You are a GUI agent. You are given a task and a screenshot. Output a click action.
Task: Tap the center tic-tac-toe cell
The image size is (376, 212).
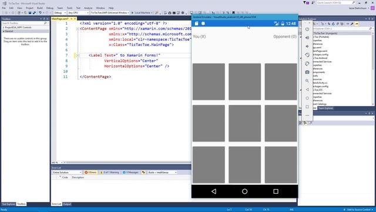tap(244, 123)
